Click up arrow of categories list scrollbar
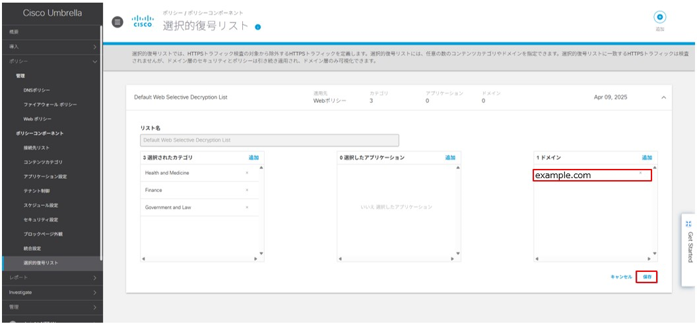 261,168
